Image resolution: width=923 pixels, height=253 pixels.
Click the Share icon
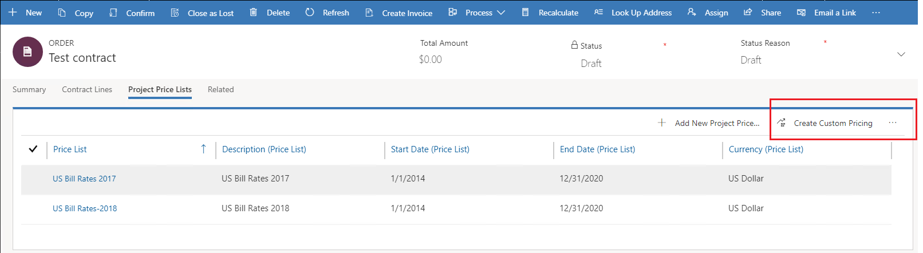pos(748,12)
